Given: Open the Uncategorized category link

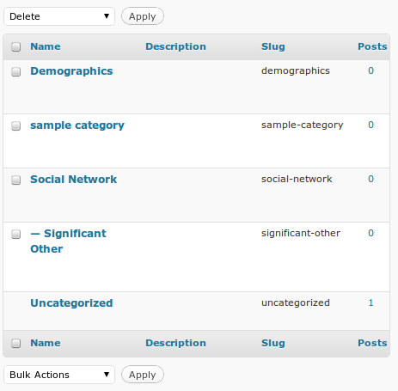Looking at the screenshot, I should pyautogui.click(x=71, y=303).
